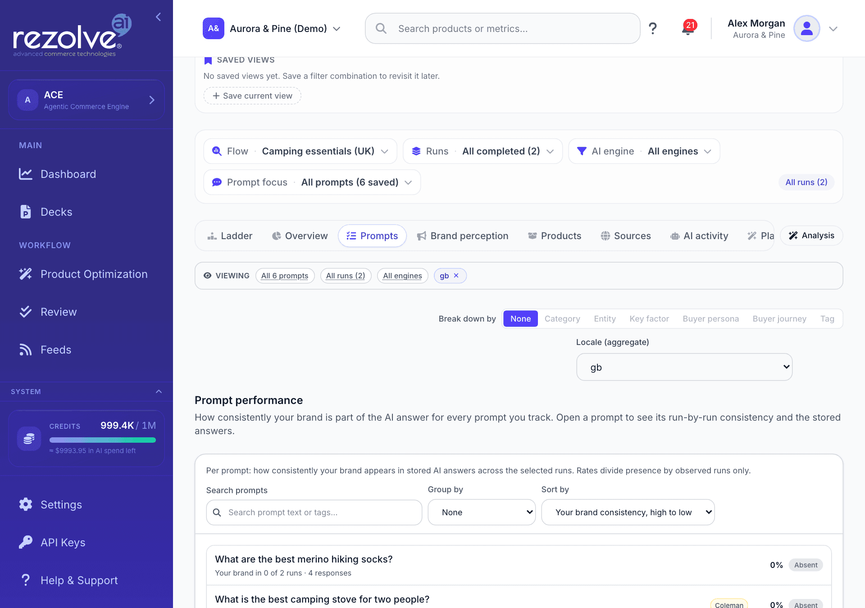Click the Decks document icon
The image size is (865, 608).
pos(26,212)
